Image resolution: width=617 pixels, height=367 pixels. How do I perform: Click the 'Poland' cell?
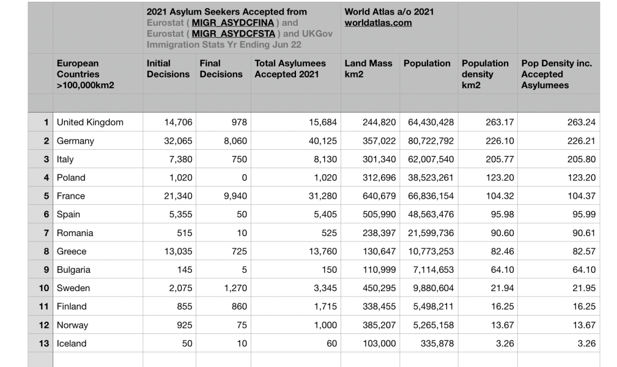click(98, 177)
